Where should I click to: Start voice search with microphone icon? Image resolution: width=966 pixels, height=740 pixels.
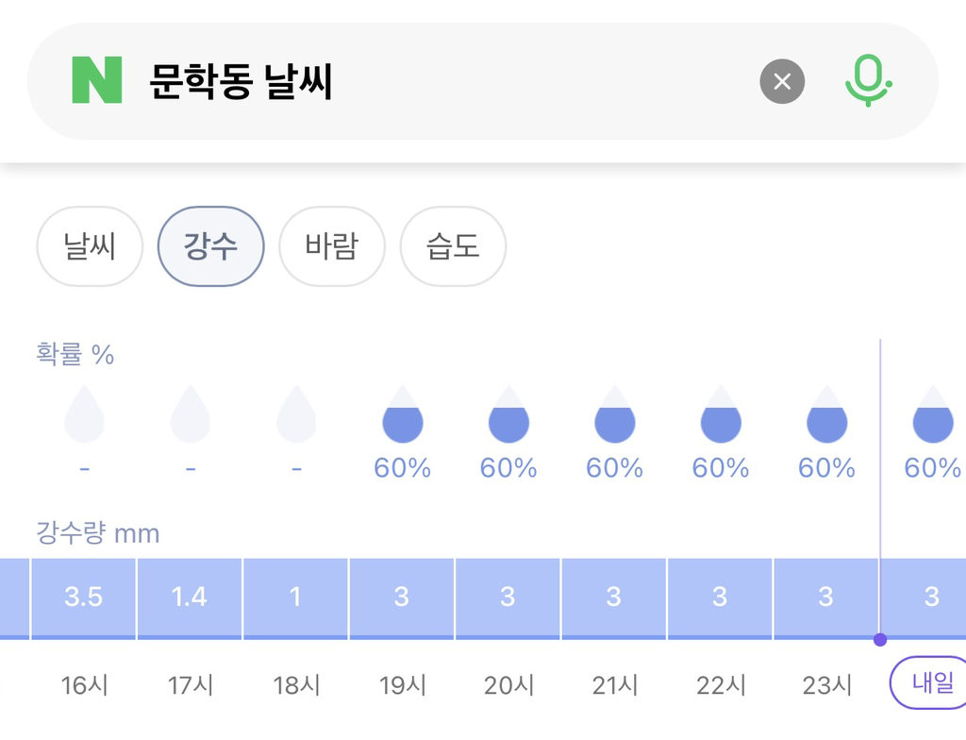[x=869, y=81]
